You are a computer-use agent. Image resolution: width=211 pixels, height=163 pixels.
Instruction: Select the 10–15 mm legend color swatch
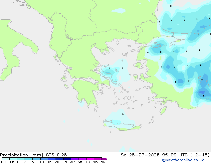[x=44, y=159]
